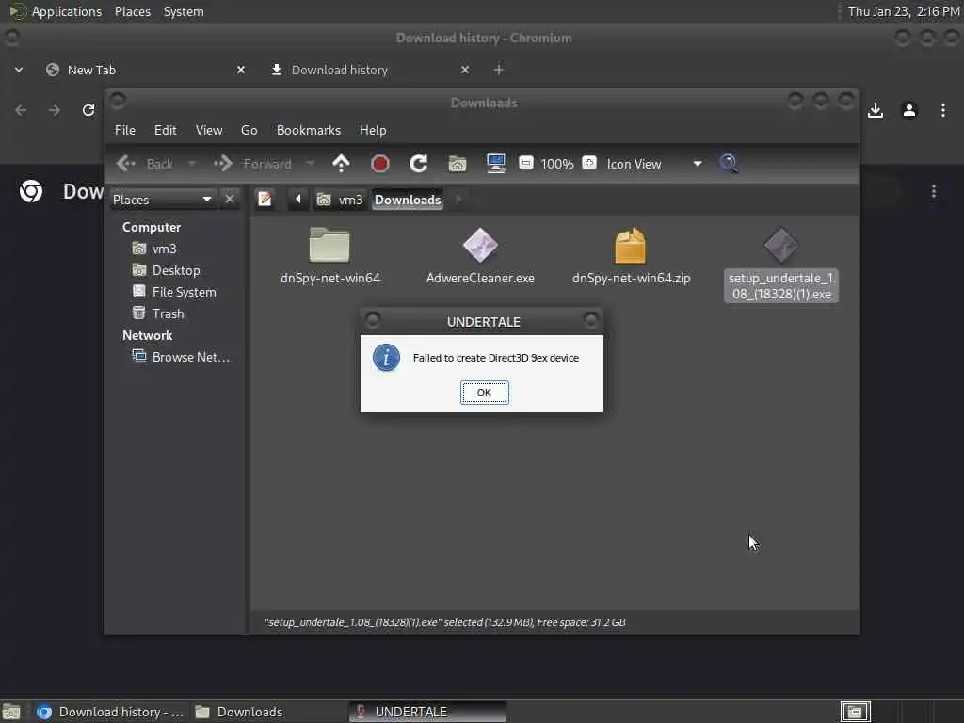Viewport: 964px width, 723px height.
Task: Toggle the location edit pencil button
Action: [265, 200]
